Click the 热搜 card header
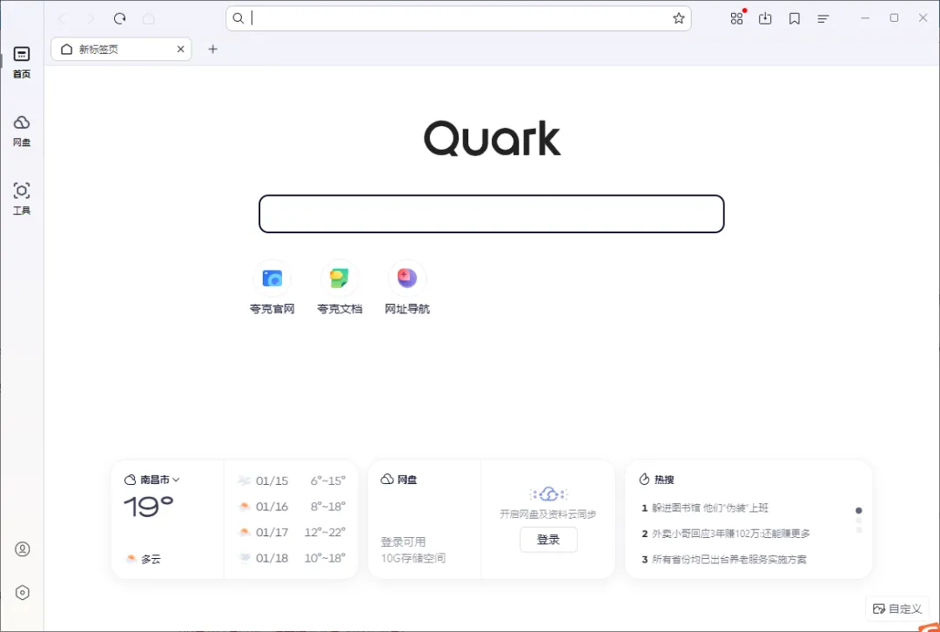Screen dimensions: 940x632 pyautogui.click(x=656, y=479)
